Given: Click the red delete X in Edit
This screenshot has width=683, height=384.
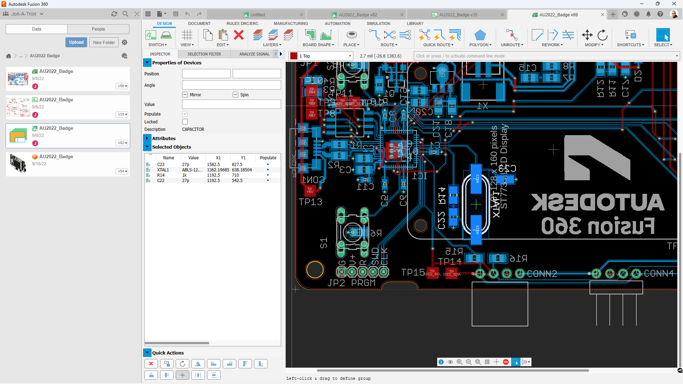Looking at the screenshot, I should pyautogui.click(x=239, y=35).
